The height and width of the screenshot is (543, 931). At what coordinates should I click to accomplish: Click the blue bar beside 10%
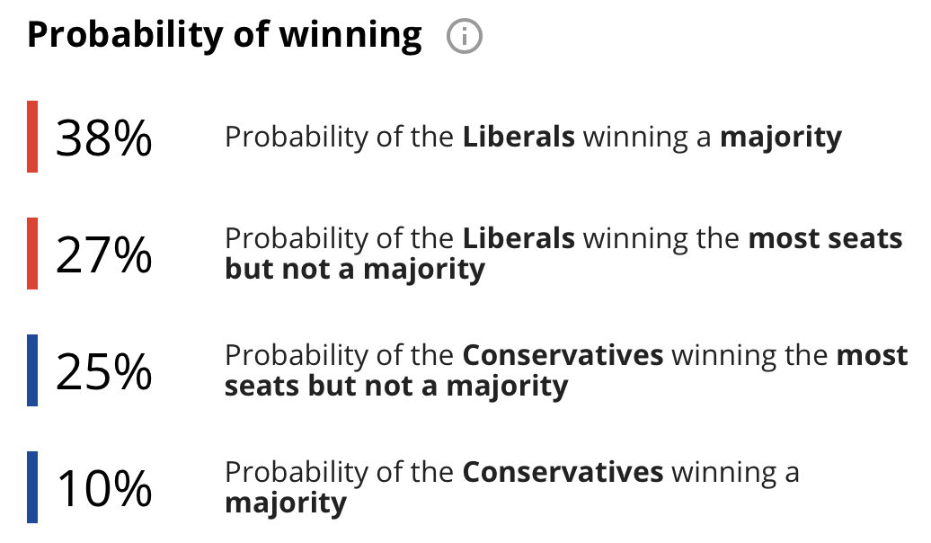[32, 488]
